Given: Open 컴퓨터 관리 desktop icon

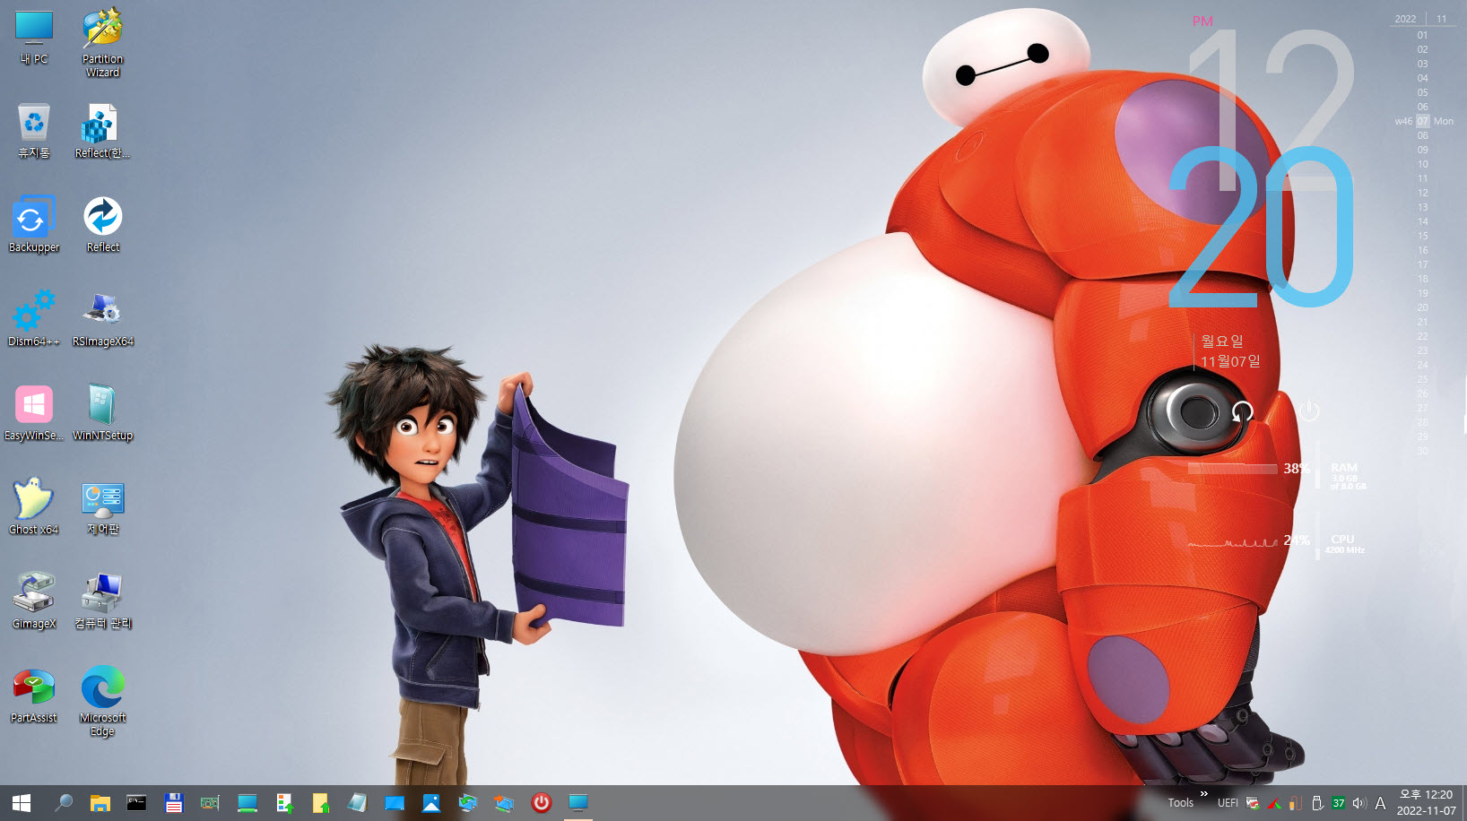Looking at the screenshot, I should coord(102,602).
